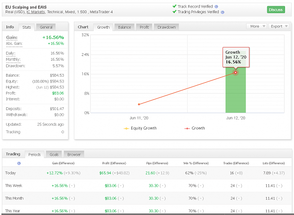The height and width of the screenshot is (215, 294).
Task: Click the green Discuss button
Action: 276,9
